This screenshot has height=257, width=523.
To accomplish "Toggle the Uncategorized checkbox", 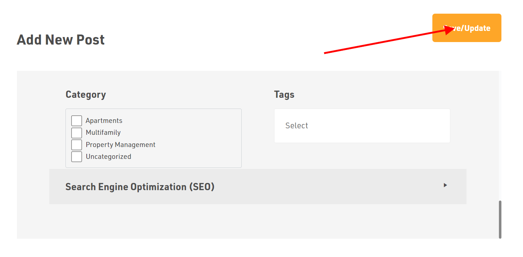I will pyautogui.click(x=77, y=157).
